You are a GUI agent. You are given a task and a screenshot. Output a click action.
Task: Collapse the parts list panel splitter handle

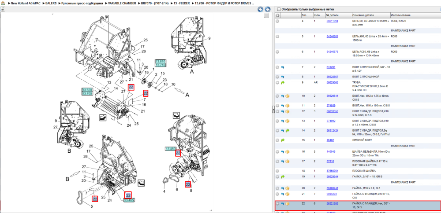[x=273, y=110]
